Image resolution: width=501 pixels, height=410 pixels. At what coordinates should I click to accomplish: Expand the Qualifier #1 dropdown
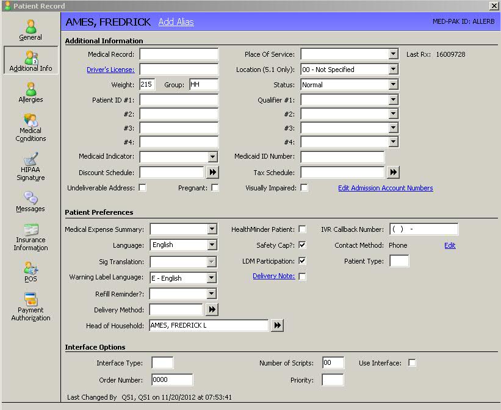(x=394, y=99)
